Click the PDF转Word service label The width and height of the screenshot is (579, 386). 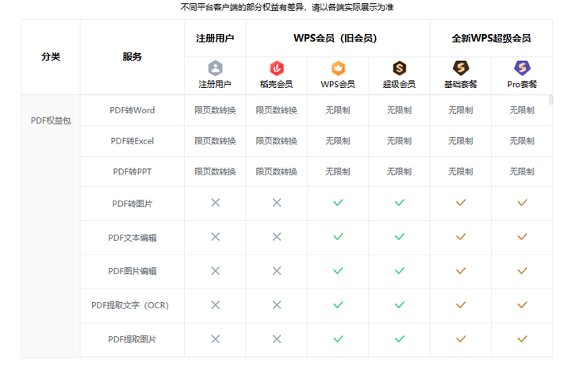[132, 110]
